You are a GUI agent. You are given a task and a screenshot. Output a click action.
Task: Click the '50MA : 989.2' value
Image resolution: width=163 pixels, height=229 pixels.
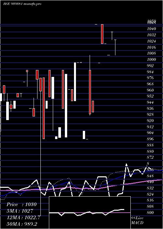[22, 224]
